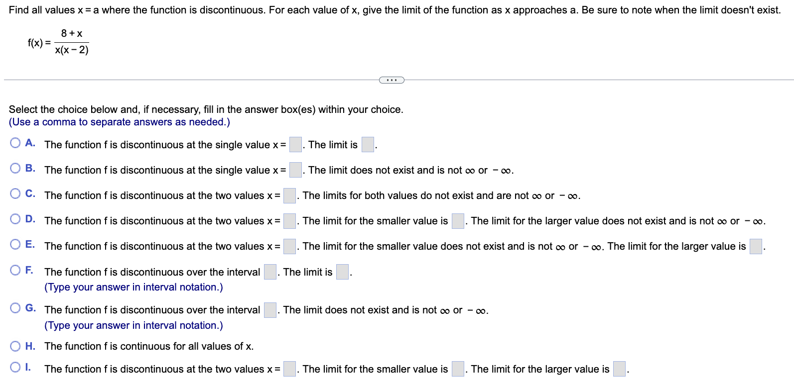Screen dimensions: 794x389
Task: Select answer choice D radio button
Action: point(15,218)
